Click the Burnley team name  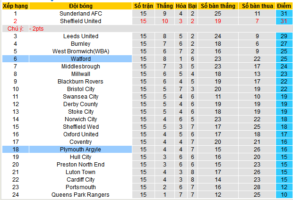[80, 44]
